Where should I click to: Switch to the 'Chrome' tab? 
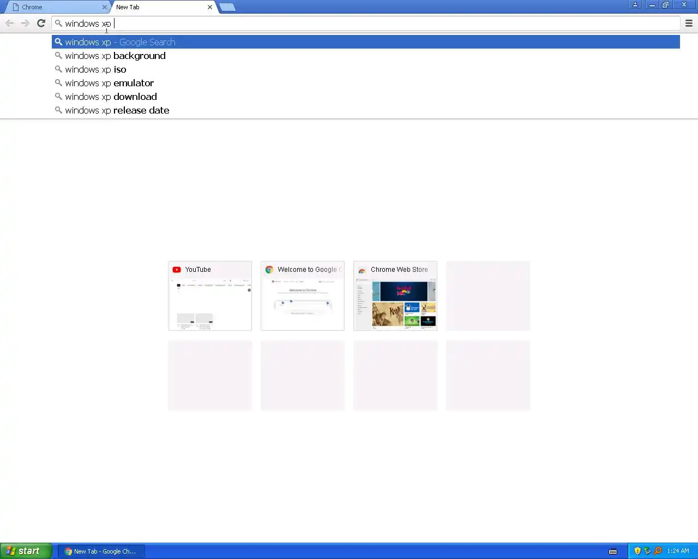click(57, 7)
